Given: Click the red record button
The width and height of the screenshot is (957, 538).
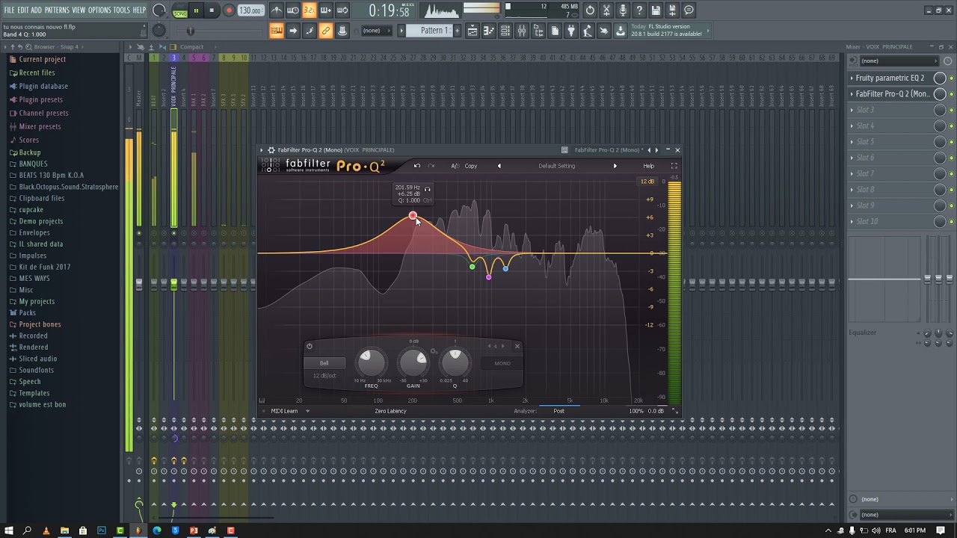Looking at the screenshot, I should pyautogui.click(x=229, y=11).
